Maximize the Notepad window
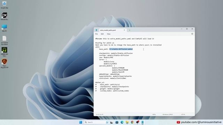Image resolution: width=223 pixels, height=125 pixels. click(x=187, y=29)
